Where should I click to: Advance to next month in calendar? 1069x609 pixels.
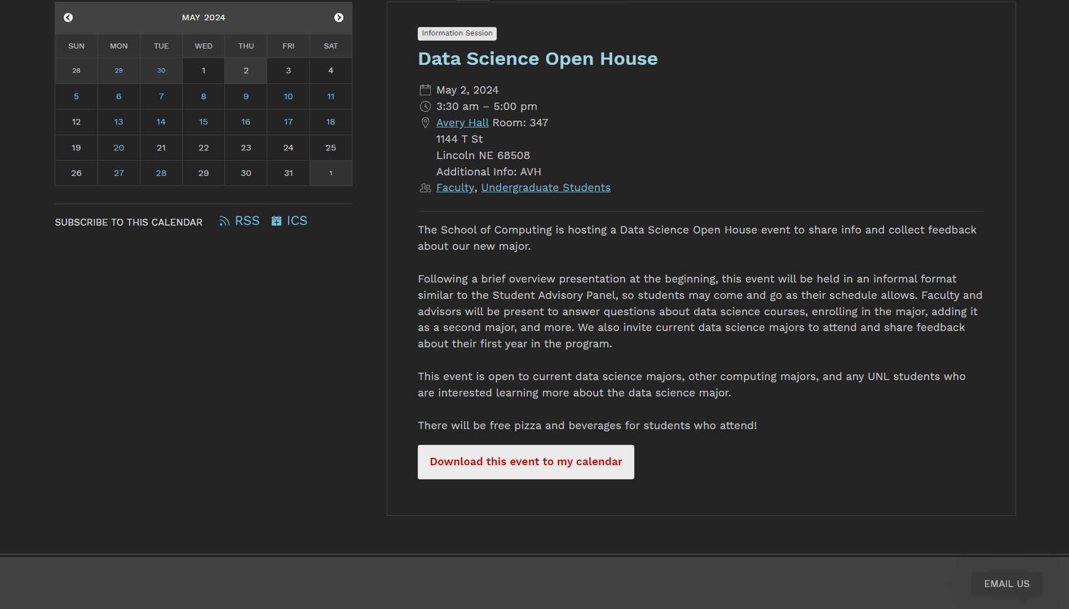coord(339,17)
